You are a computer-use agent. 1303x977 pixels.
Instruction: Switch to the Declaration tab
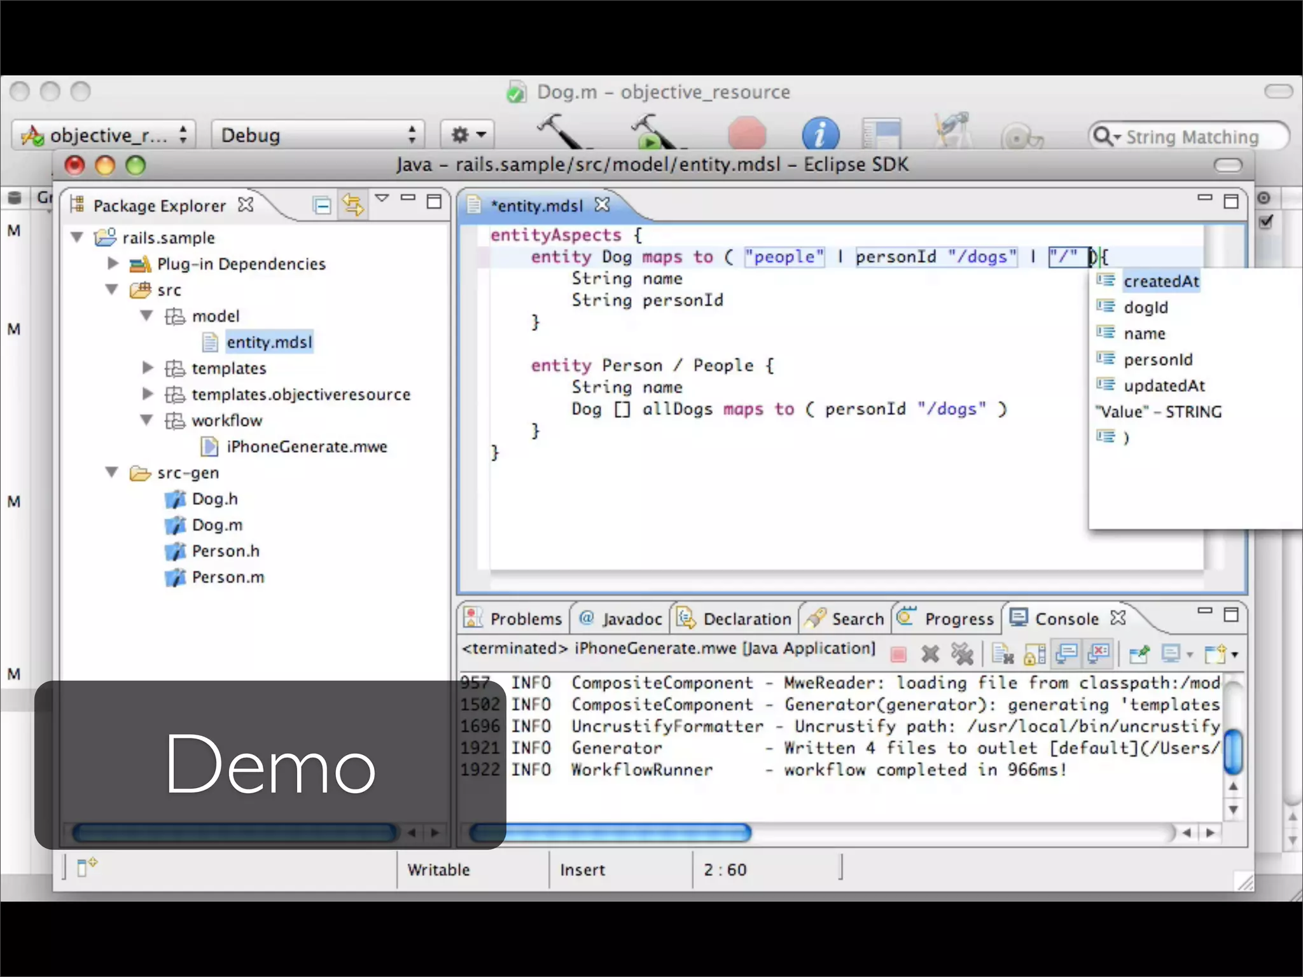pos(734,618)
